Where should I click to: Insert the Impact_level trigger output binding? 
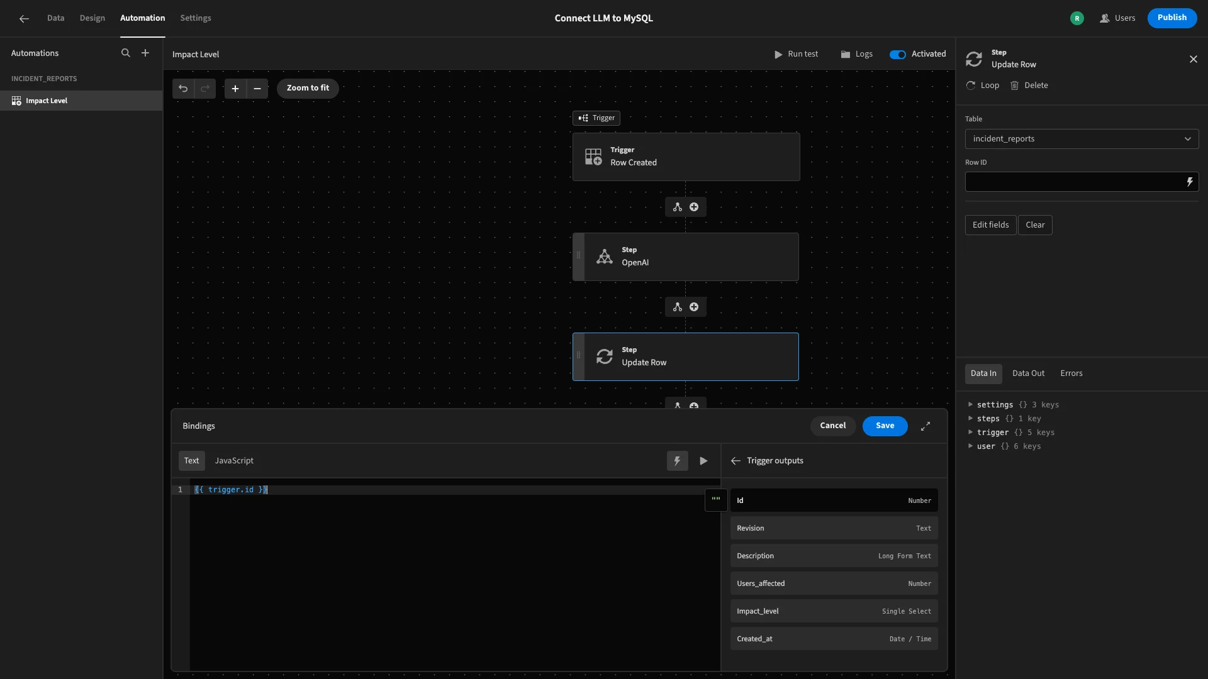click(834, 611)
